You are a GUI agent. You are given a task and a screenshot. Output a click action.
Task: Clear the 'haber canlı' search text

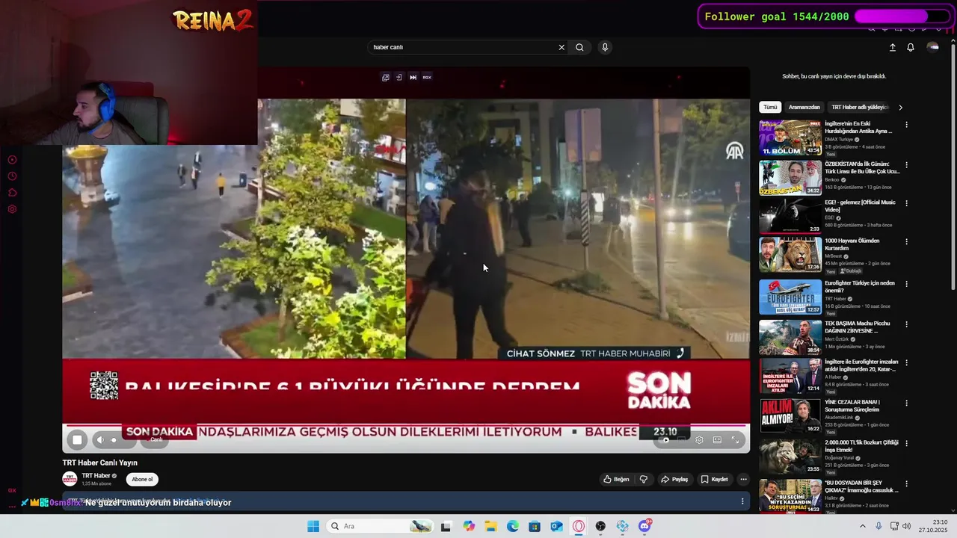coord(561,47)
